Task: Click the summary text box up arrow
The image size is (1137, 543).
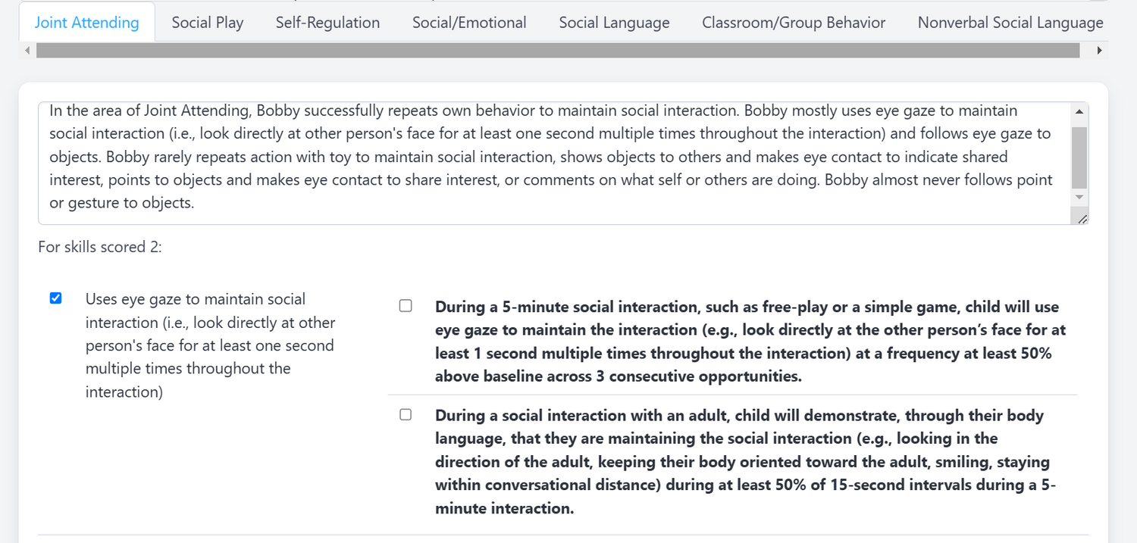Action: 1079,112
